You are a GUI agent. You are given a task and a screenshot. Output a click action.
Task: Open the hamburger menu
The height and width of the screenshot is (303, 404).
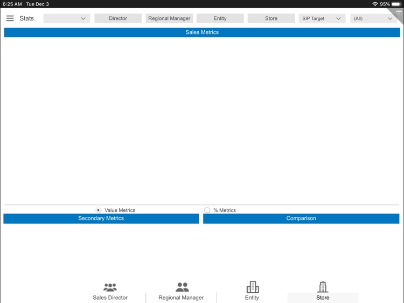point(10,18)
